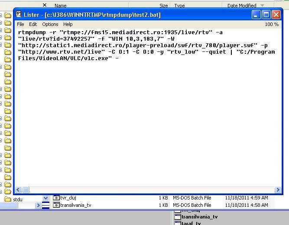Click the transilvania_tv icon in bottom panel
Screen dimensions: 289x225
[177, 216]
